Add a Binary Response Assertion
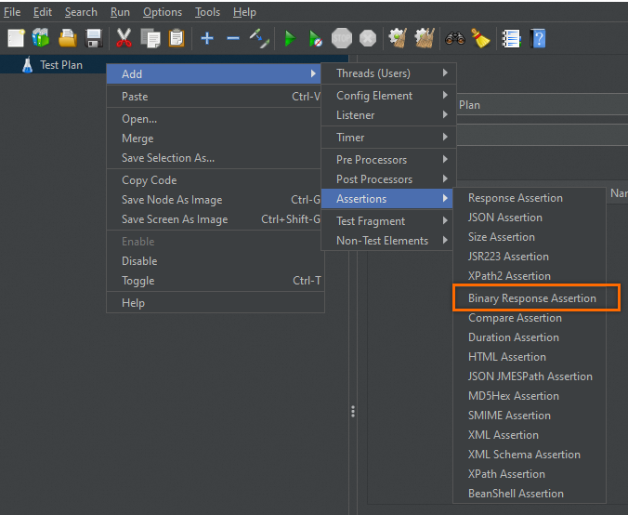 tap(530, 298)
